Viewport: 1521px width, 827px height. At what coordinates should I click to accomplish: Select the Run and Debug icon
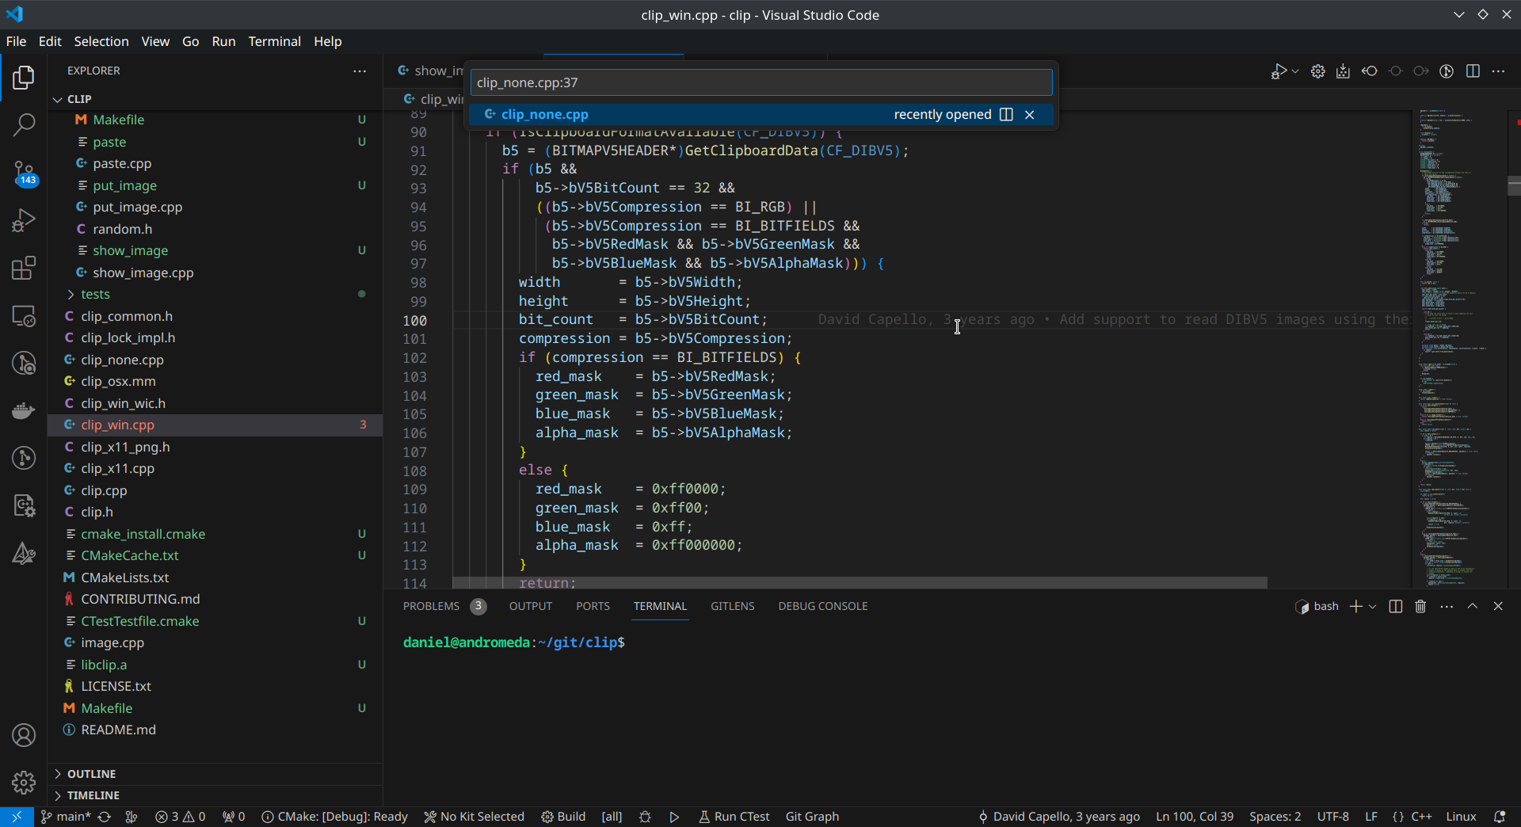25,220
